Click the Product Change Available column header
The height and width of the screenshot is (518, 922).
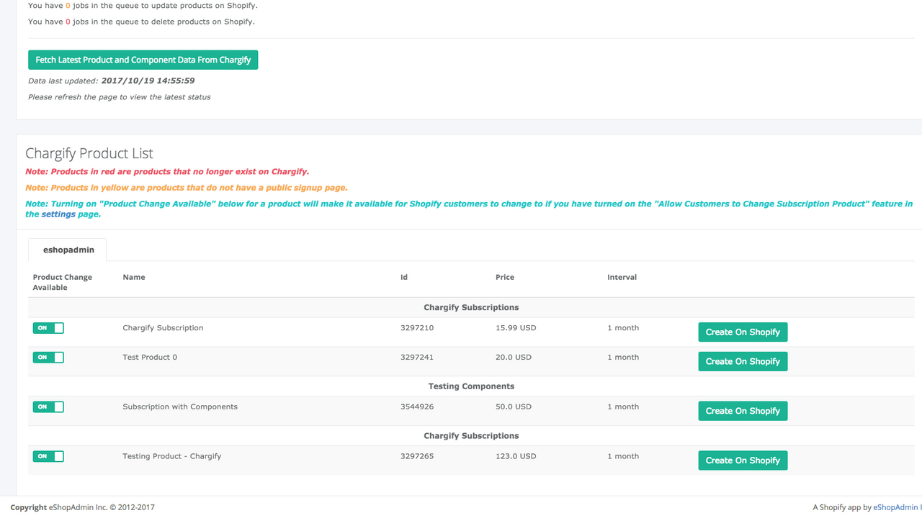tap(63, 282)
